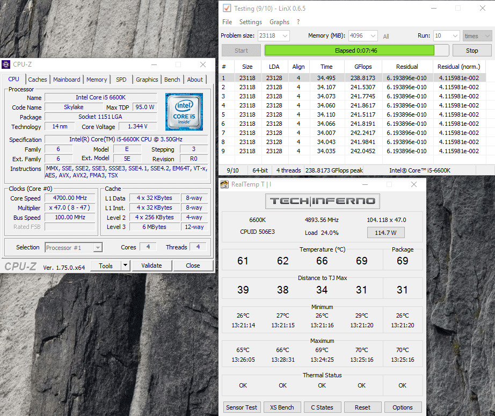Open the Problem size dropdown in LinX
The image size is (495, 416).
pyautogui.click(x=285, y=35)
